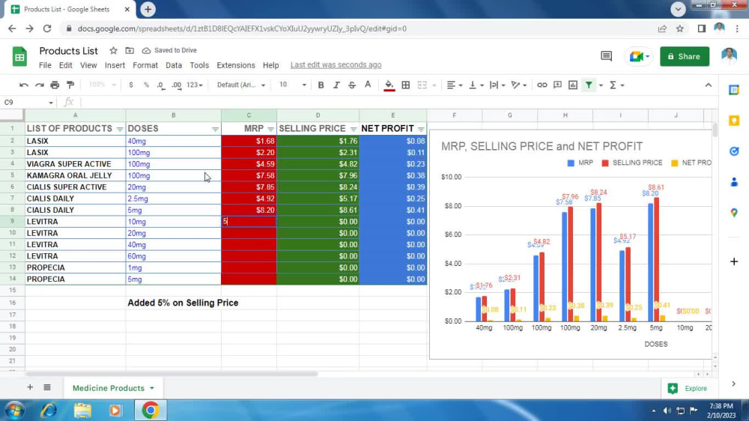Open the Format menu

click(145, 65)
